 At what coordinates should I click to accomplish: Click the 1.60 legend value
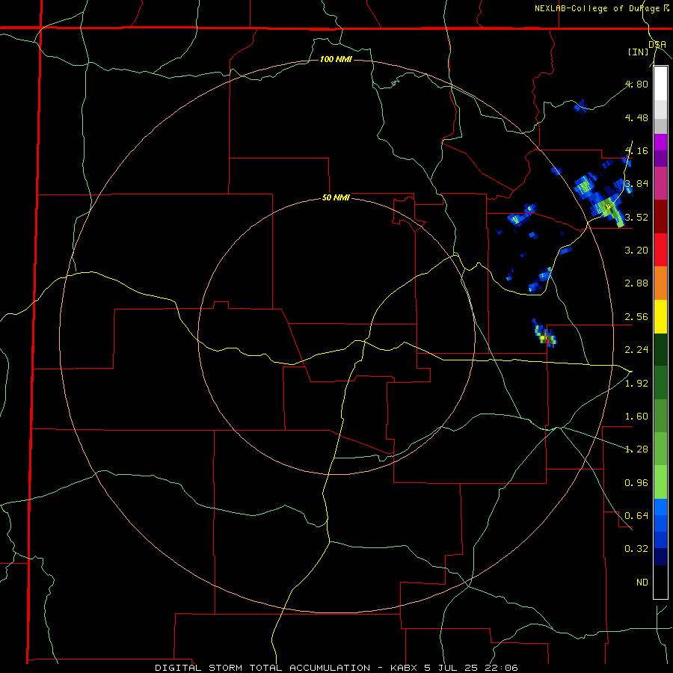[636, 417]
